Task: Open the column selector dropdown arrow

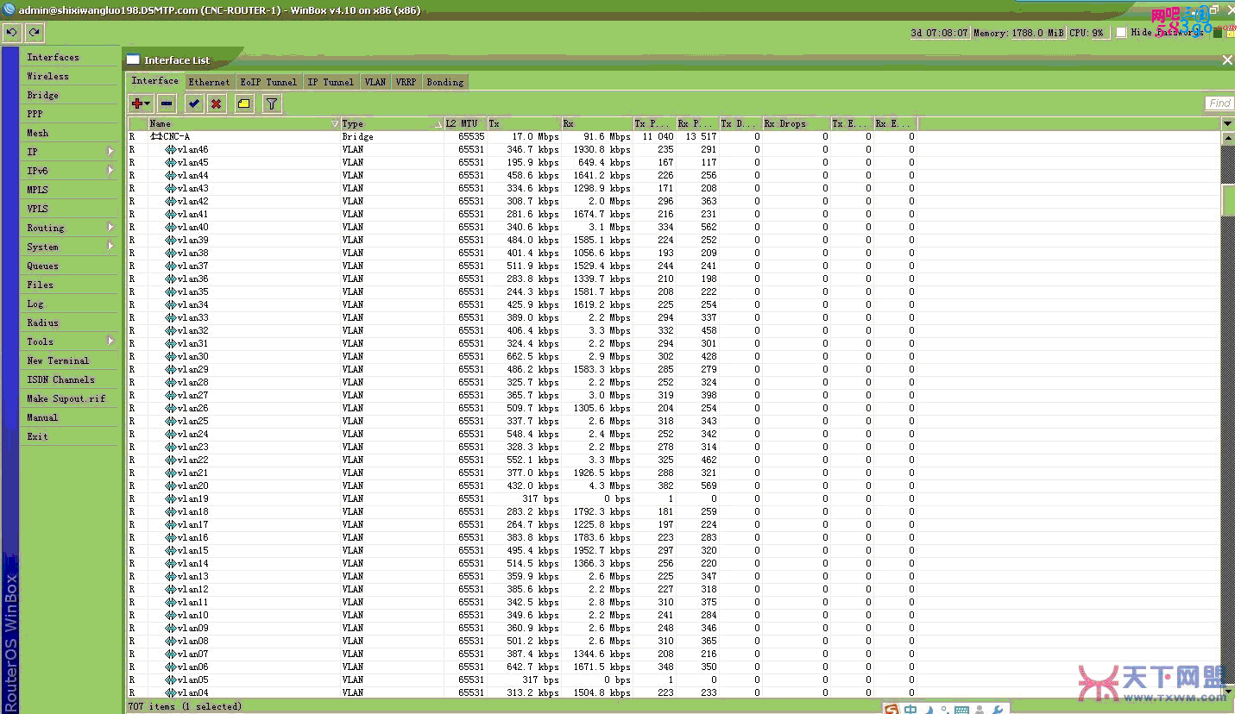Action: point(1228,123)
